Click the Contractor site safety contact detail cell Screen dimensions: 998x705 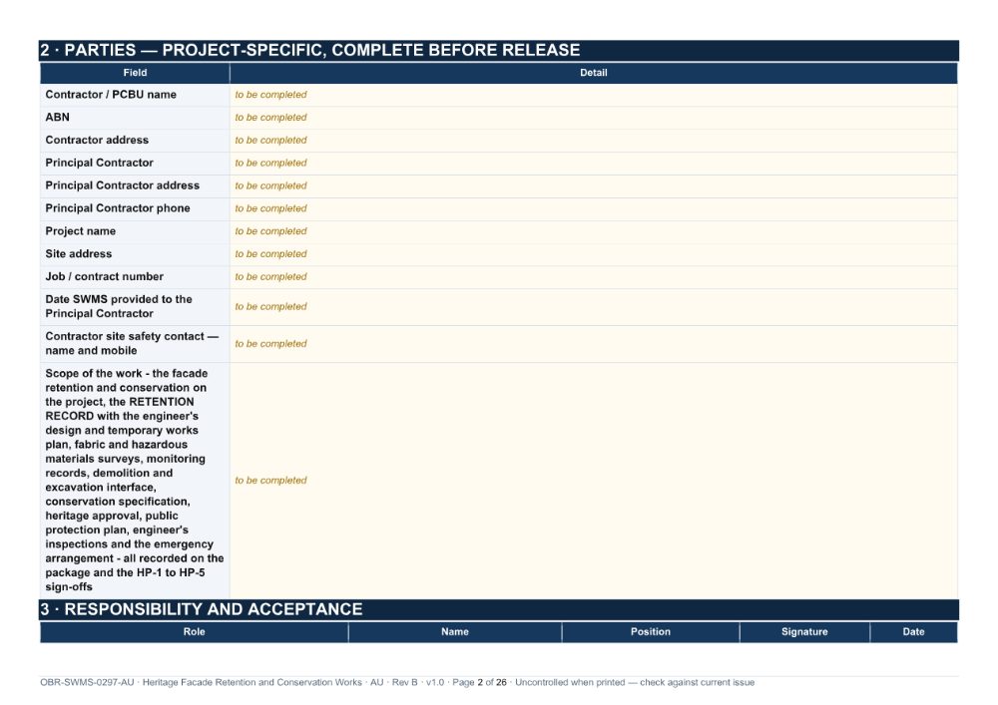593,344
